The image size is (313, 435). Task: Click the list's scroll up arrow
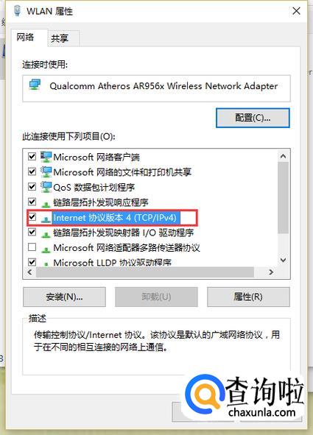point(283,156)
